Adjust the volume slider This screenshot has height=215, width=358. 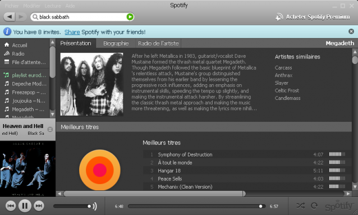click(x=72, y=207)
